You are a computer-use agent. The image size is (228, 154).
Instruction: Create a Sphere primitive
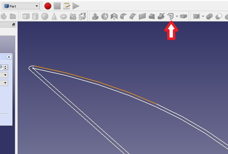(45, 16)
